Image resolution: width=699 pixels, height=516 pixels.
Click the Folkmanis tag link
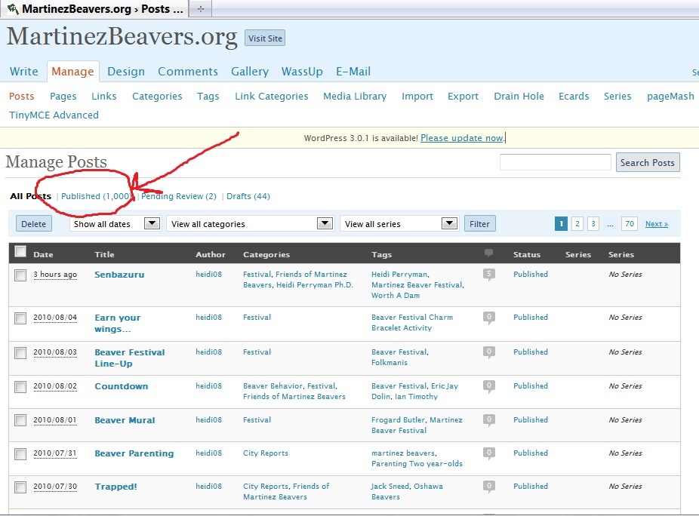pos(390,363)
